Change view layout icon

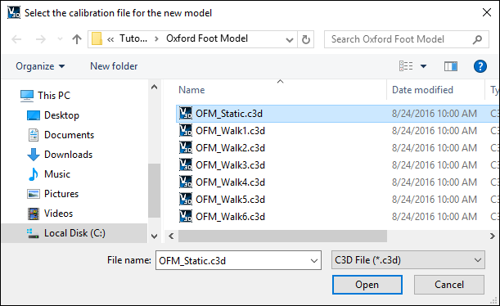pos(406,66)
